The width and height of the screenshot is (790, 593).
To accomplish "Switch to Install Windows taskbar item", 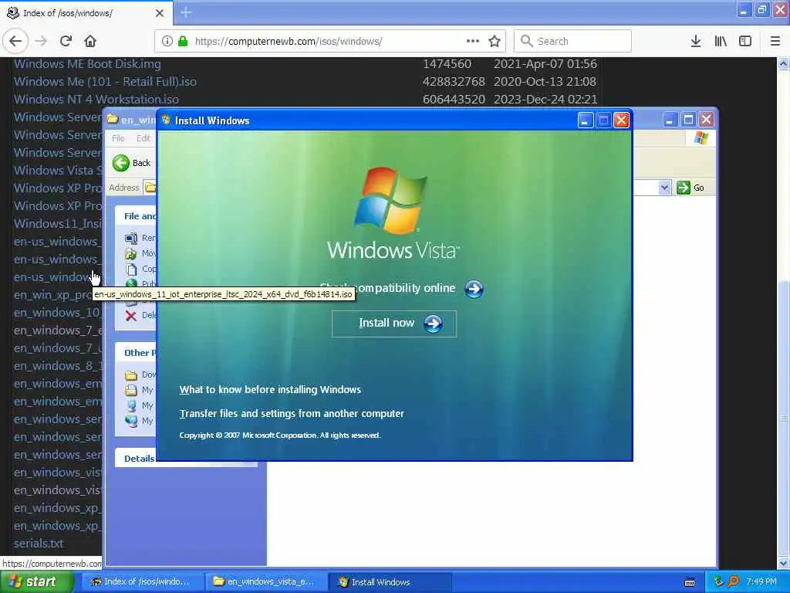I will pyautogui.click(x=390, y=582).
